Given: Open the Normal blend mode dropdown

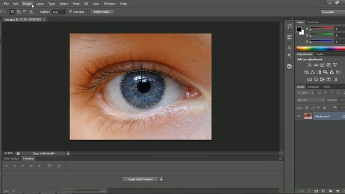Looking at the screenshot, I should [310, 100].
